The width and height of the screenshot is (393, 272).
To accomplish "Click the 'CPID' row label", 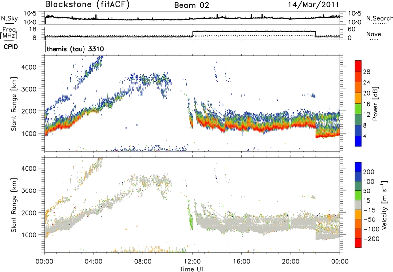I will click(11, 47).
